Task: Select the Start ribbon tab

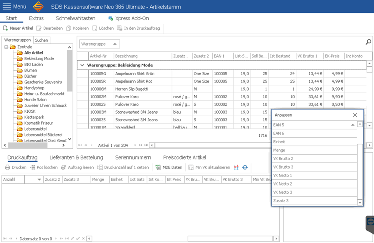Action: 11,18
